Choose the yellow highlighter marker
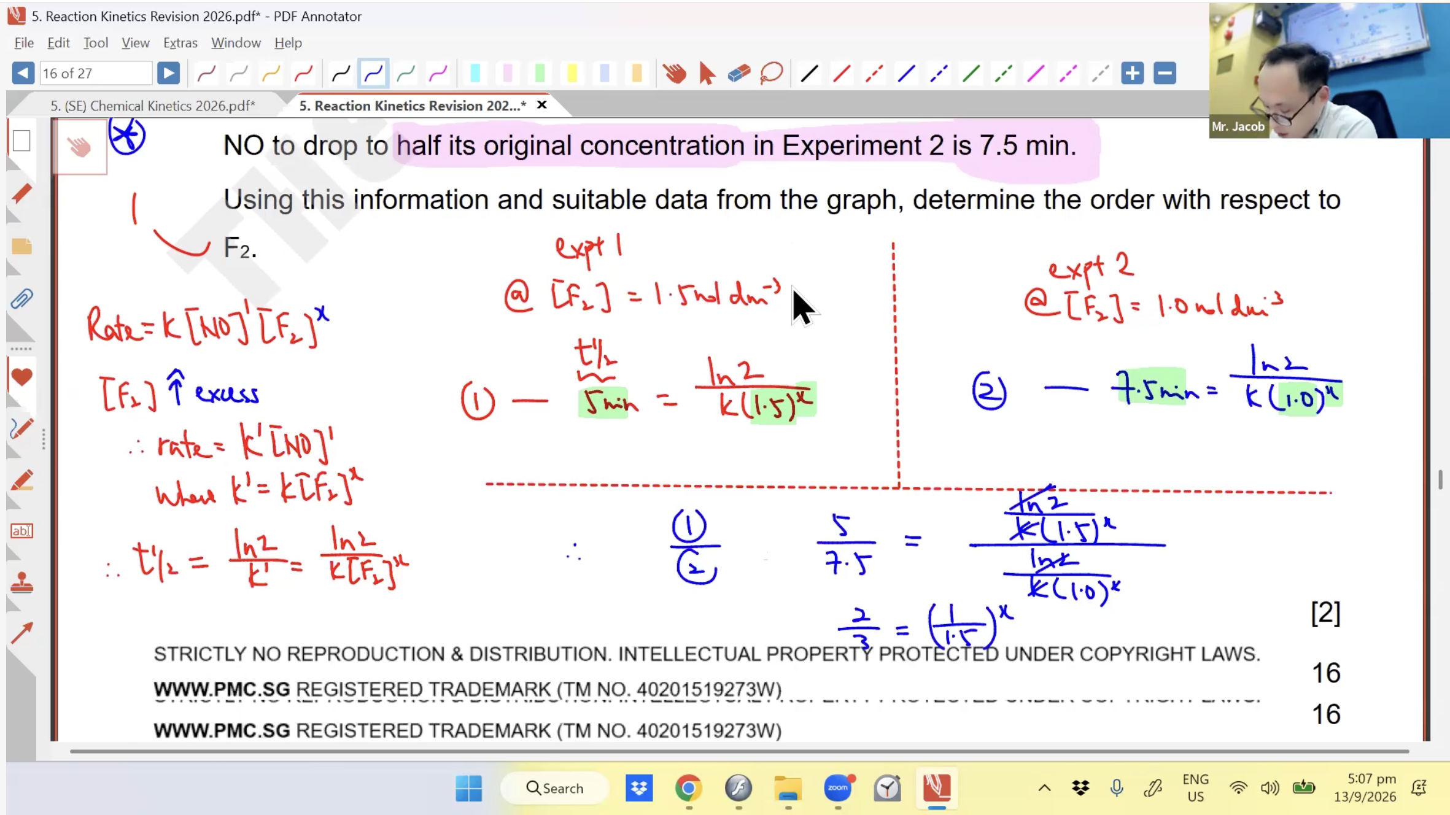The height and width of the screenshot is (815, 1450). 572,74
